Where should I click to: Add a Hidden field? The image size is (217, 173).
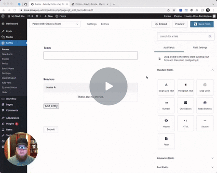(166, 123)
